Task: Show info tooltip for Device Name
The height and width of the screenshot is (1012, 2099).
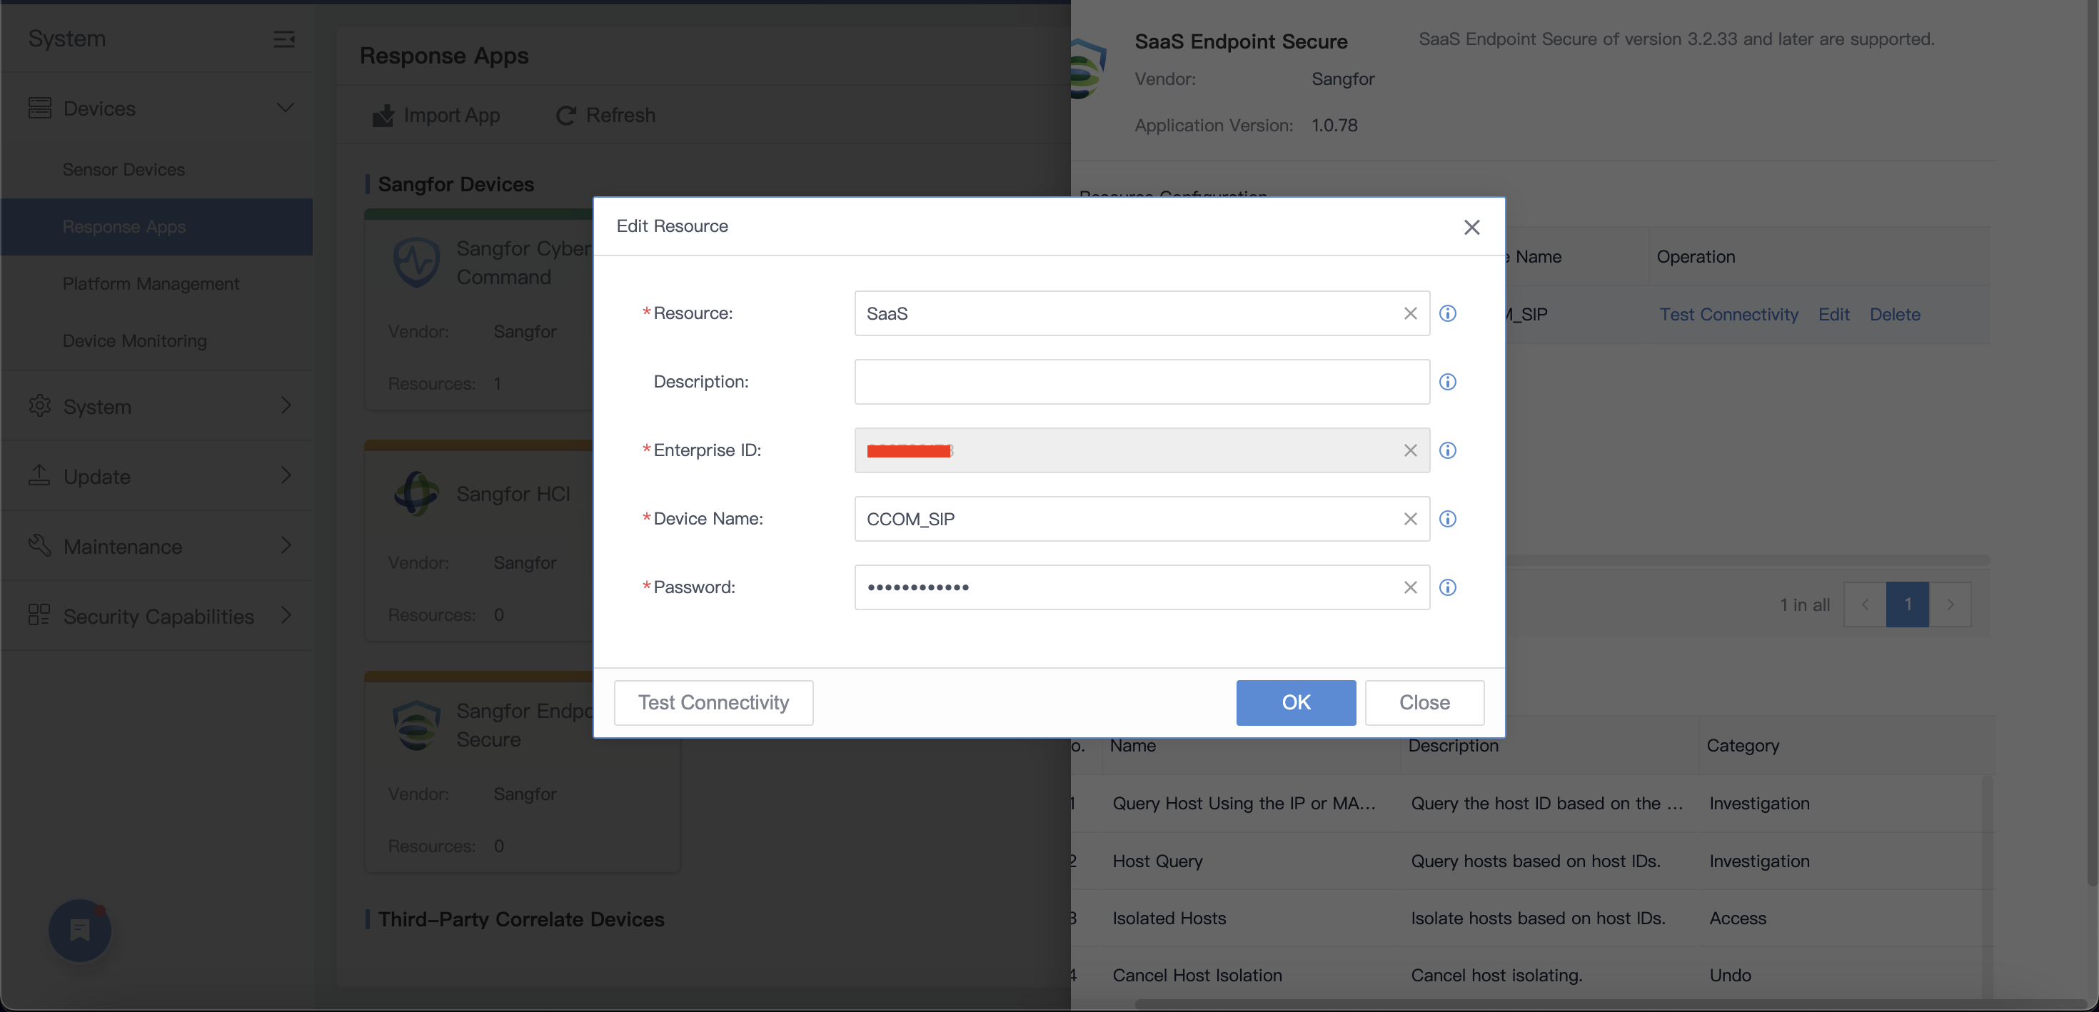Action: coord(1447,519)
